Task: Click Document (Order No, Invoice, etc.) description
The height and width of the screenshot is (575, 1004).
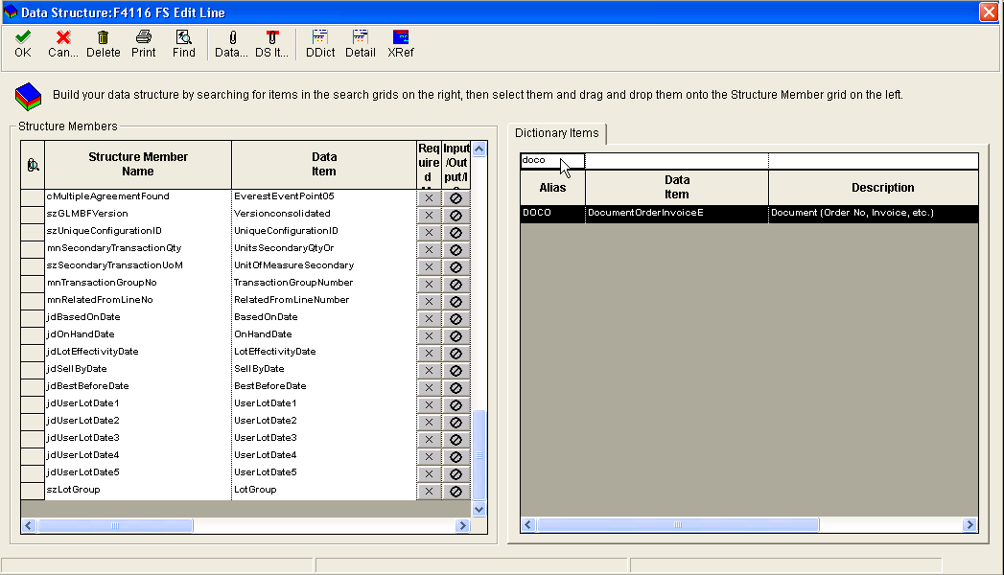Action: point(852,213)
